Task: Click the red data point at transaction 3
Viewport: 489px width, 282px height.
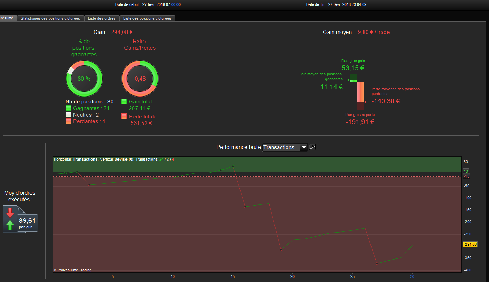Action: 89,185
